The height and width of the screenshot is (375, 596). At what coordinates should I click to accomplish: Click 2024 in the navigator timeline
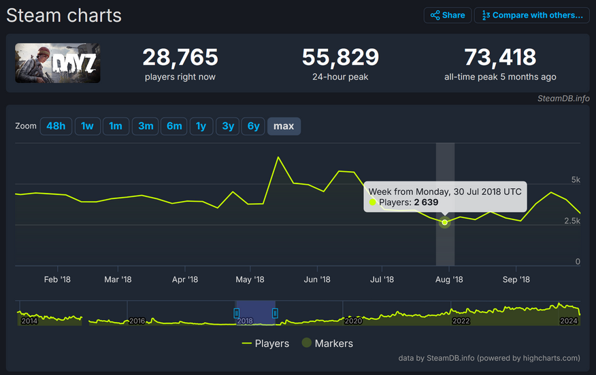[569, 321]
